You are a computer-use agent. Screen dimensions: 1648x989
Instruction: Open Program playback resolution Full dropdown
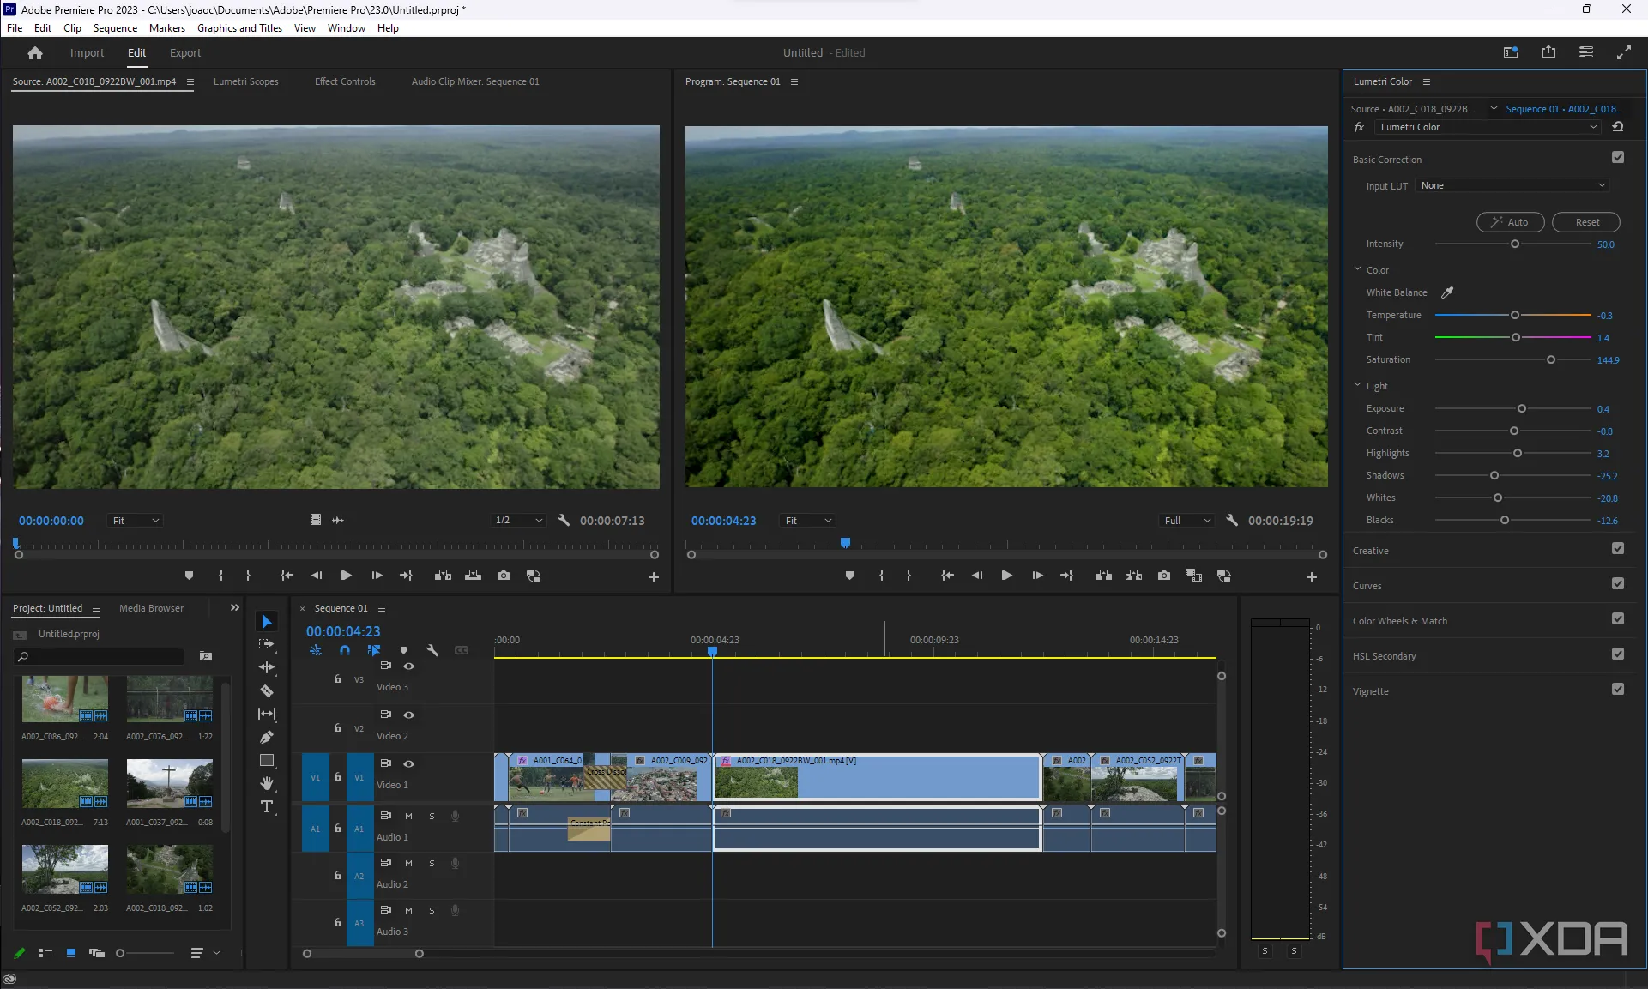click(x=1187, y=521)
